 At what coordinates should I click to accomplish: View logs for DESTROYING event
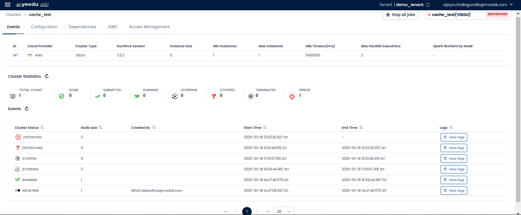(x=454, y=148)
